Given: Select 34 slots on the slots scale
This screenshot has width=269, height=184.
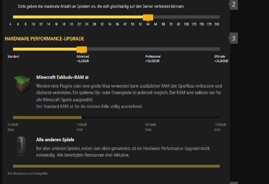Looking at the screenshot, I should tap(109, 24).
